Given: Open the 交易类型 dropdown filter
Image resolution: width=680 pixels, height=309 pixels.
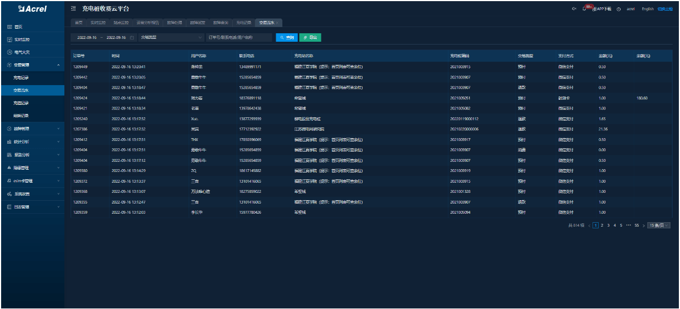Looking at the screenshot, I should 171,37.
